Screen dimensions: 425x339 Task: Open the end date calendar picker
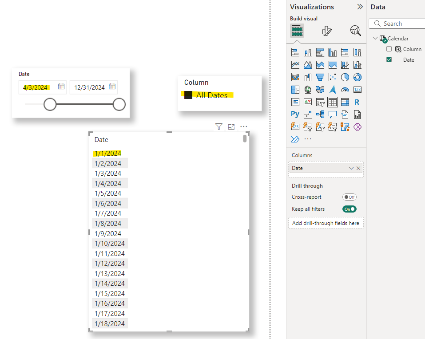pos(112,87)
